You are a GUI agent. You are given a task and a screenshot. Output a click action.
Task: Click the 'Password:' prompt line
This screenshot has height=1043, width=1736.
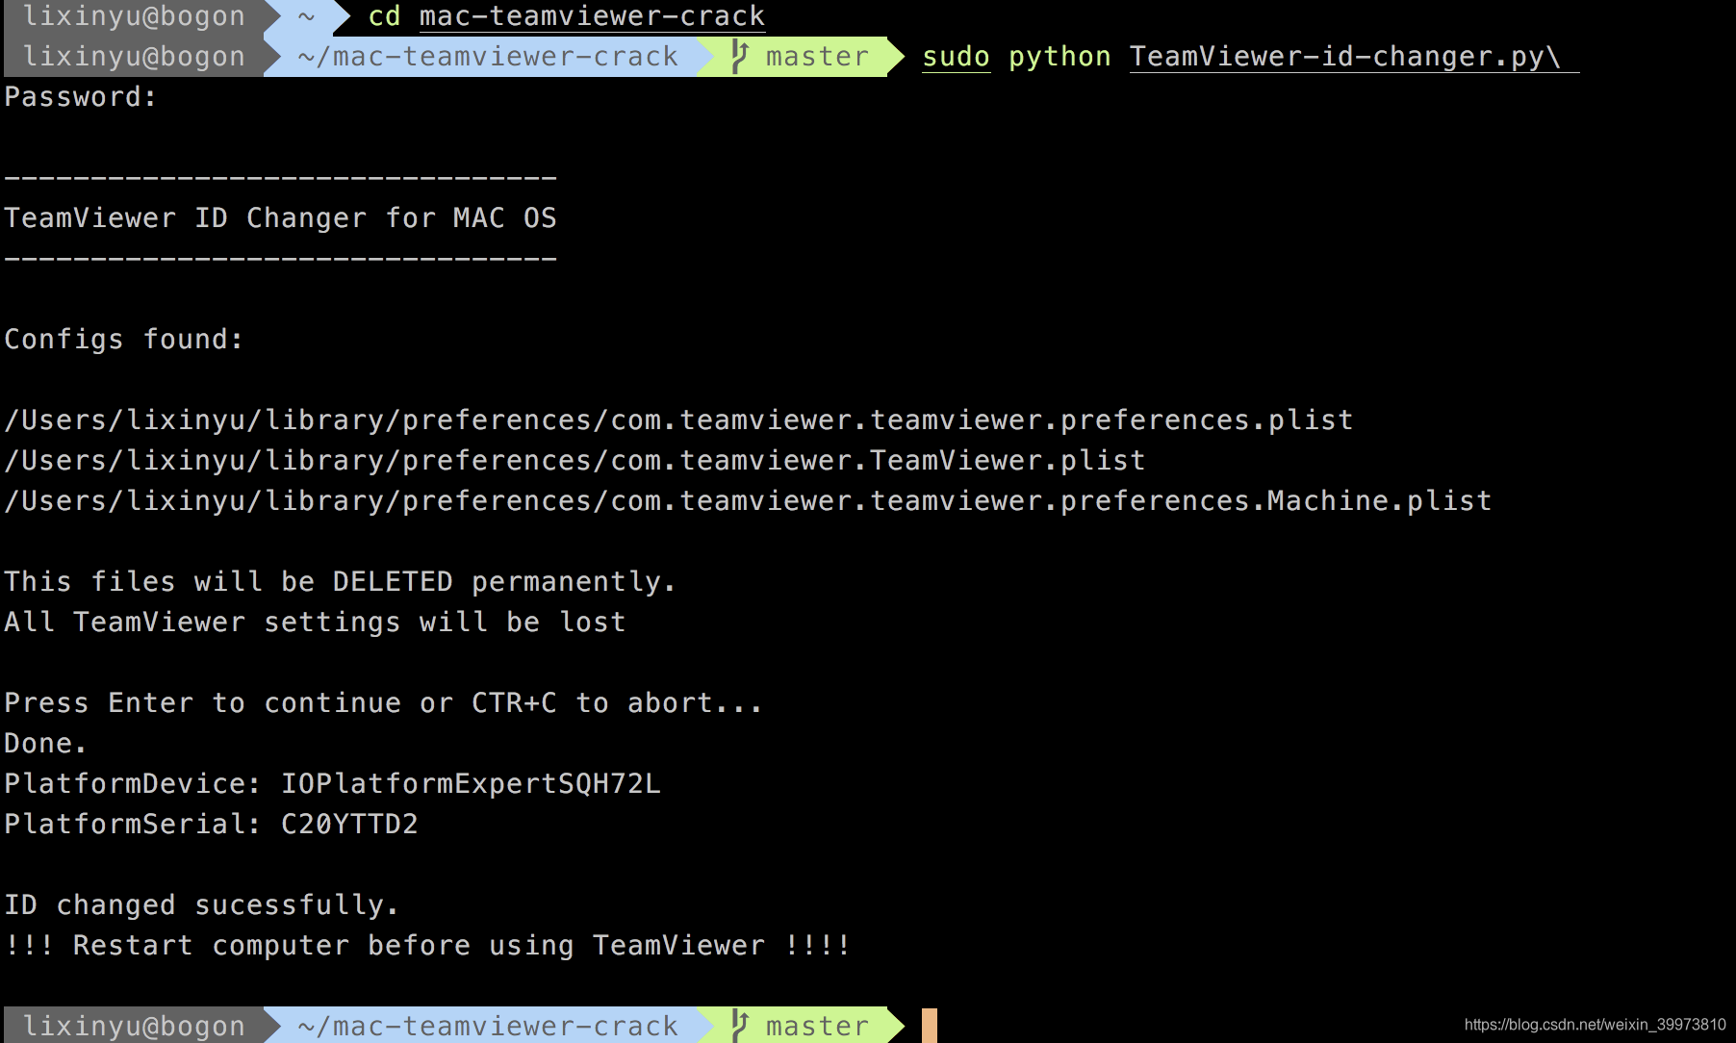coord(80,97)
